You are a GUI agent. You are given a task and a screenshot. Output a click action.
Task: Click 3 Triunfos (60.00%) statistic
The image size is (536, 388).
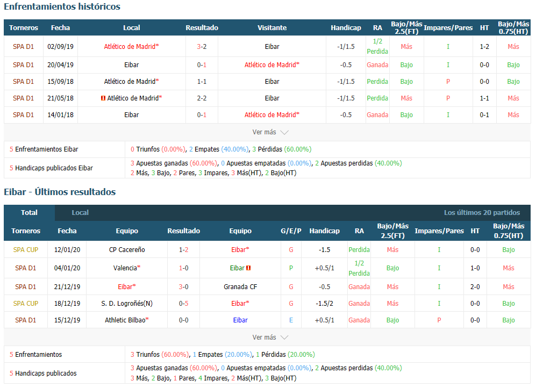click(159, 355)
